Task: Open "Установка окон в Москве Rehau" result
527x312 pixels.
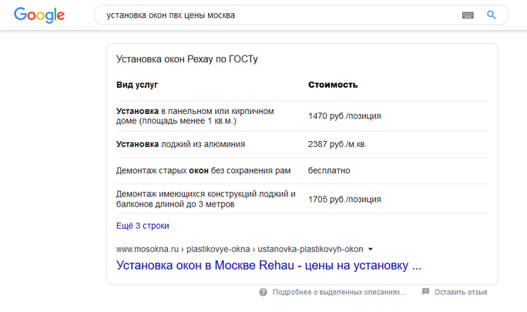Action: 269,265
